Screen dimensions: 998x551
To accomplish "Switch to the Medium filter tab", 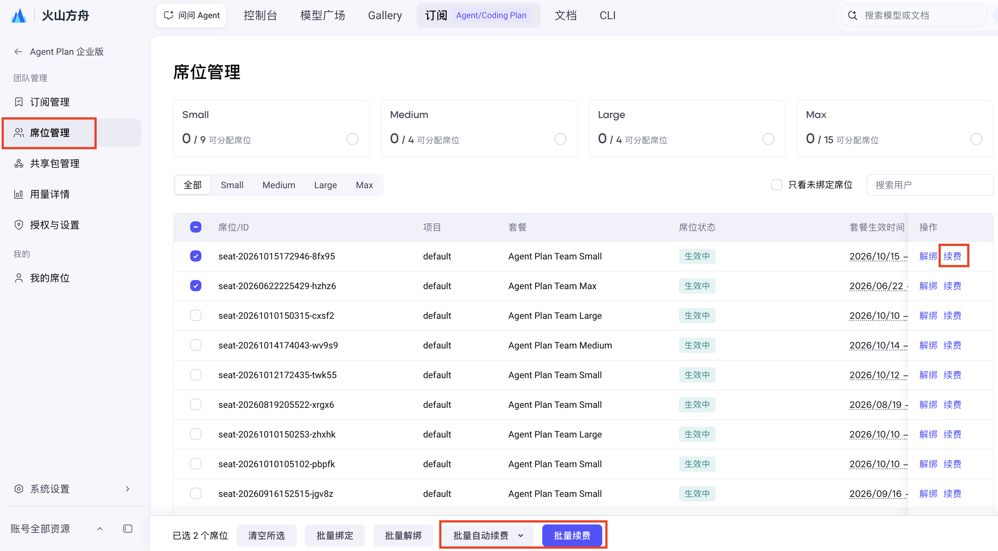I will coord(278,185).
